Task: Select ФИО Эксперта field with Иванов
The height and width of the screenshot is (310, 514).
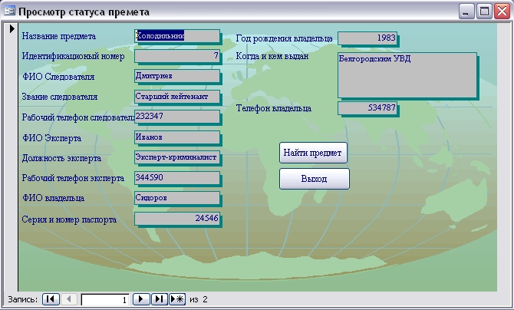Action: tap(177, 137)
